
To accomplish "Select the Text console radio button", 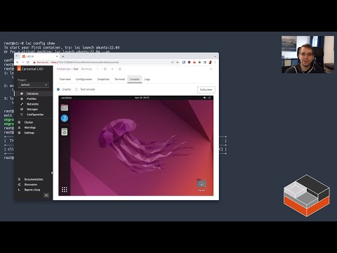I will tap(77, 89).
